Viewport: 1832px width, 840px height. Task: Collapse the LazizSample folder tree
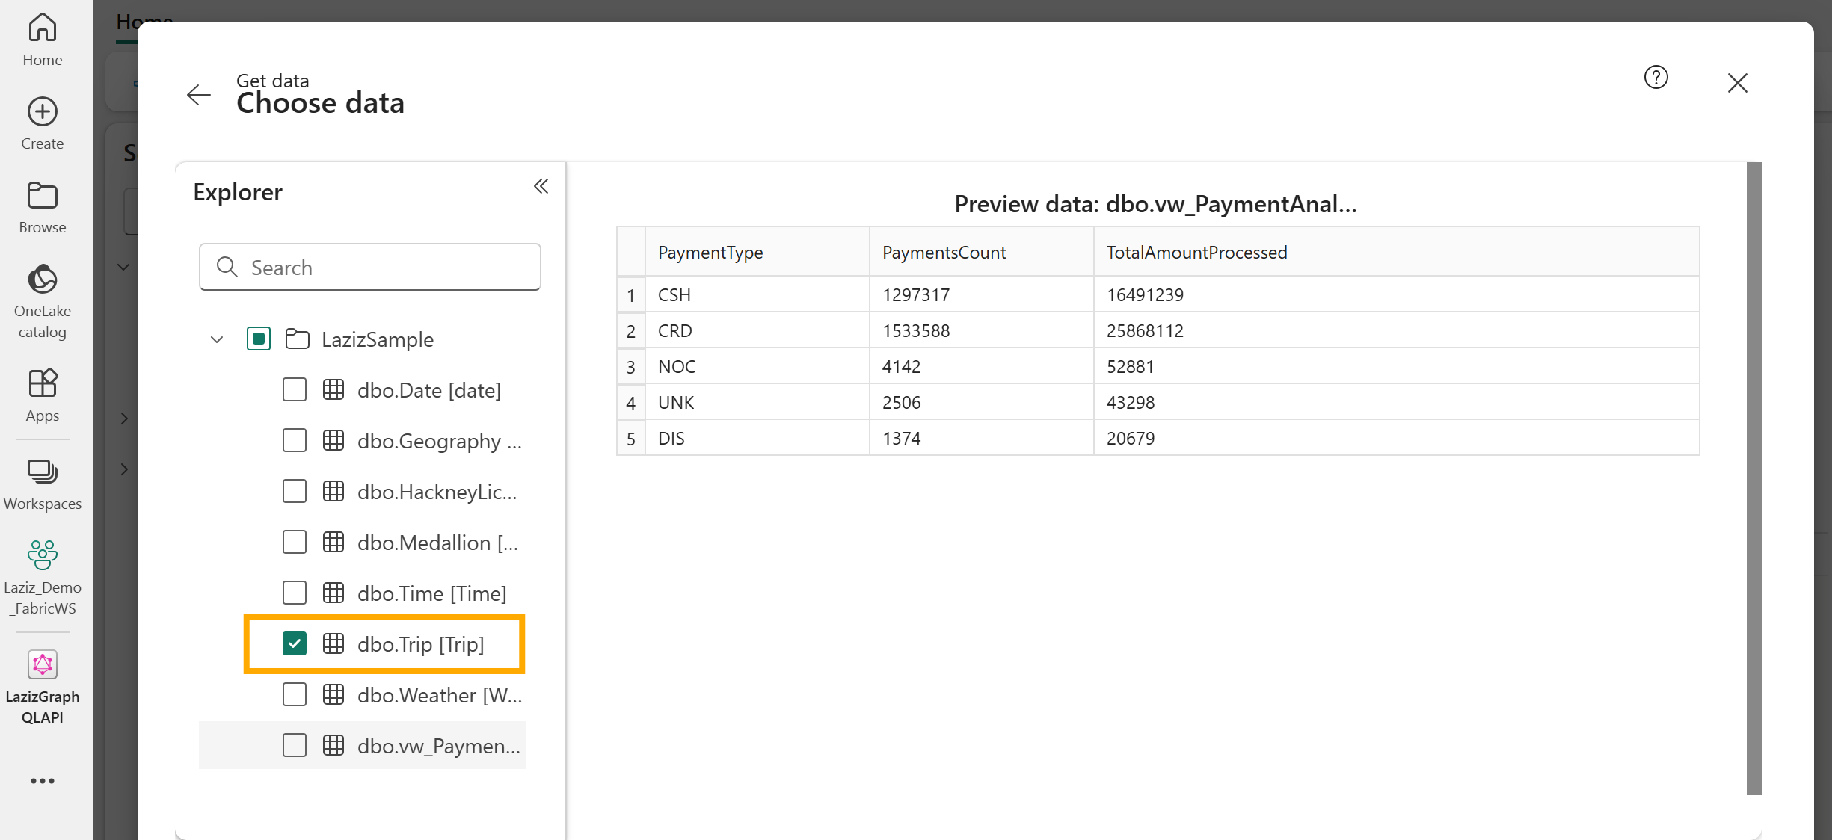coord(217,339)
